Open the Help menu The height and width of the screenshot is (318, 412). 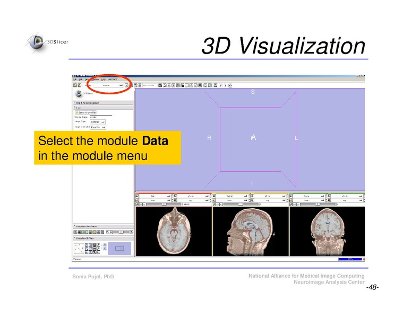(103, 79)
